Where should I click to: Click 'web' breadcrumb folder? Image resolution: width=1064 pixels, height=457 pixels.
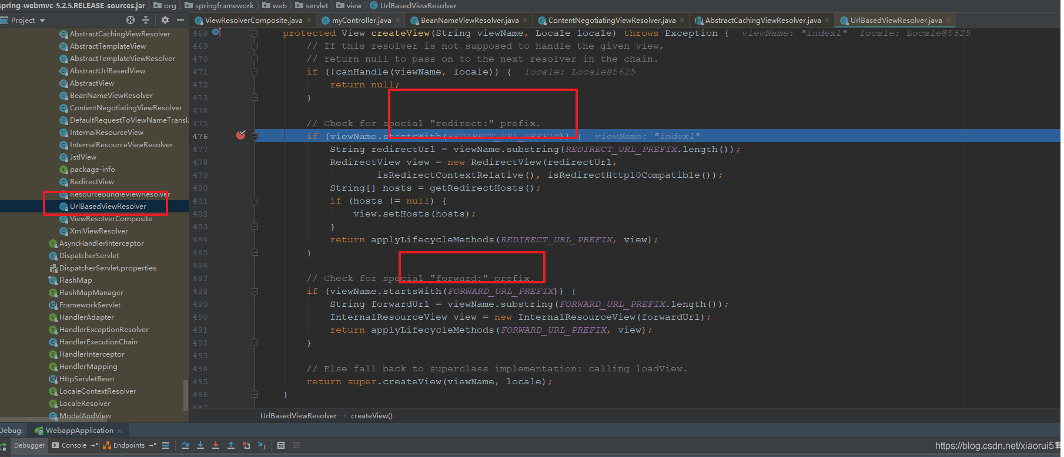(275, 5)
